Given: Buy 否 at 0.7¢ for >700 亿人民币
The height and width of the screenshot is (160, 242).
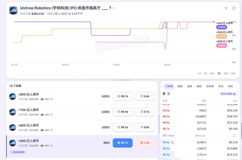Looking at the screenshot, I should point(145,112).
